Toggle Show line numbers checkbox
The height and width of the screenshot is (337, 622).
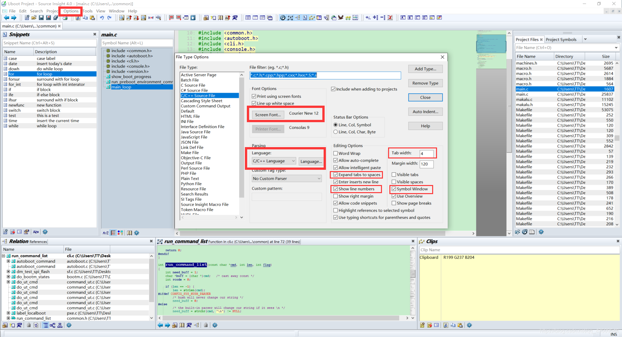click(x=336, y=189)
